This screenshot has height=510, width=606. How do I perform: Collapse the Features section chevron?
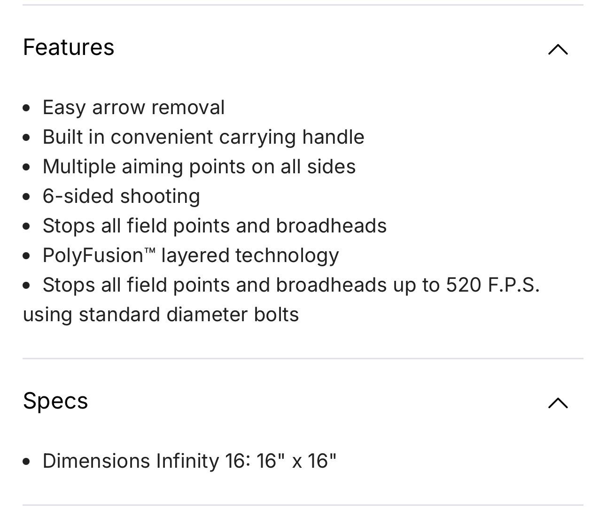[558, 49]
